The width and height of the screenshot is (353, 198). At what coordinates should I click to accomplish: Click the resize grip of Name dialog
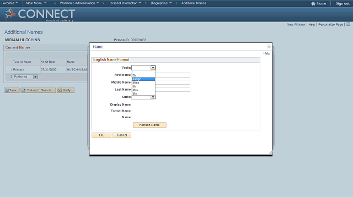pyautogui.click(x=271, y=153)
